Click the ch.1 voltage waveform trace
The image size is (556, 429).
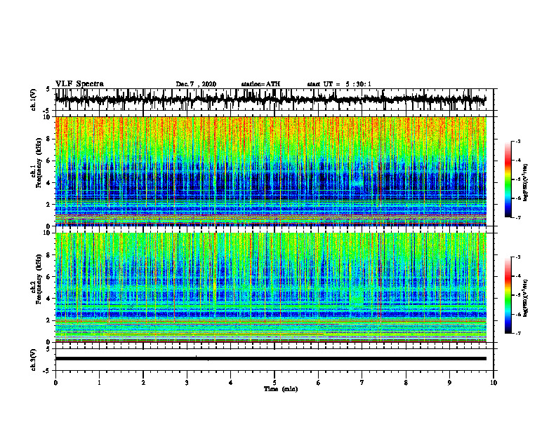(x=270, y=100)
